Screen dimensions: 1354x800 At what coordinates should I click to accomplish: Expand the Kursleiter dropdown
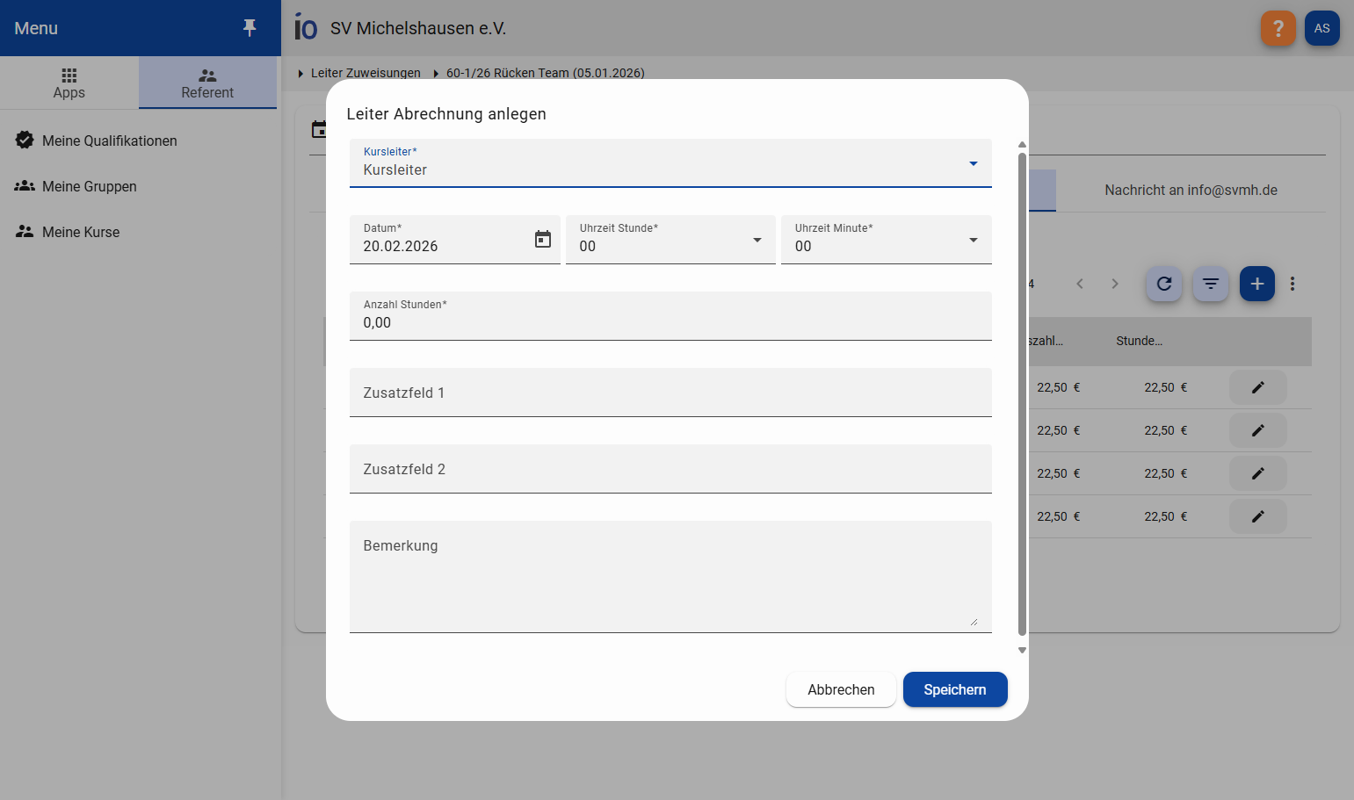pos(670,163)
